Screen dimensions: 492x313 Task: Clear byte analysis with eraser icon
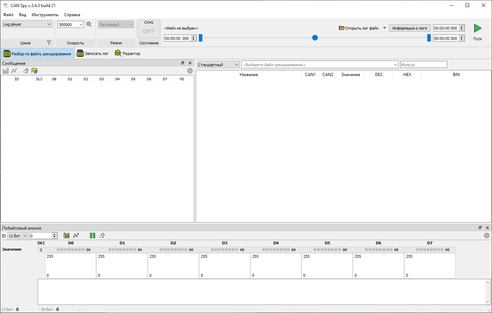102,236
